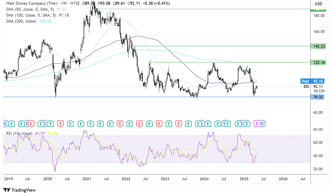Screen dimensions: 334x196
Task: Click the 109.92 SMA 200 value
Action: click(45, 21)
